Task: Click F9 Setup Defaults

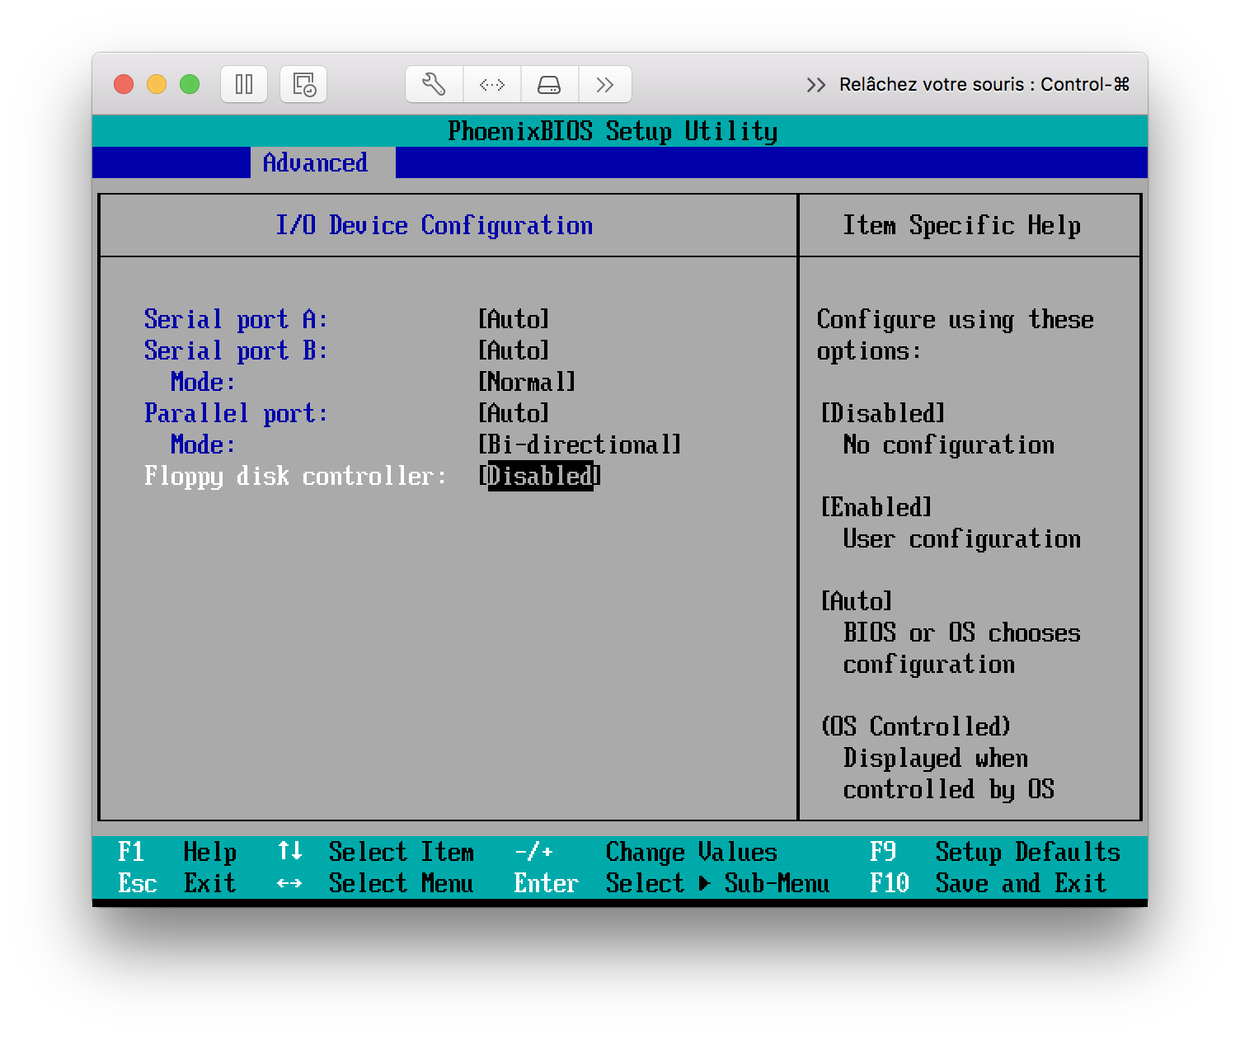Action: [x=994, y=852]
